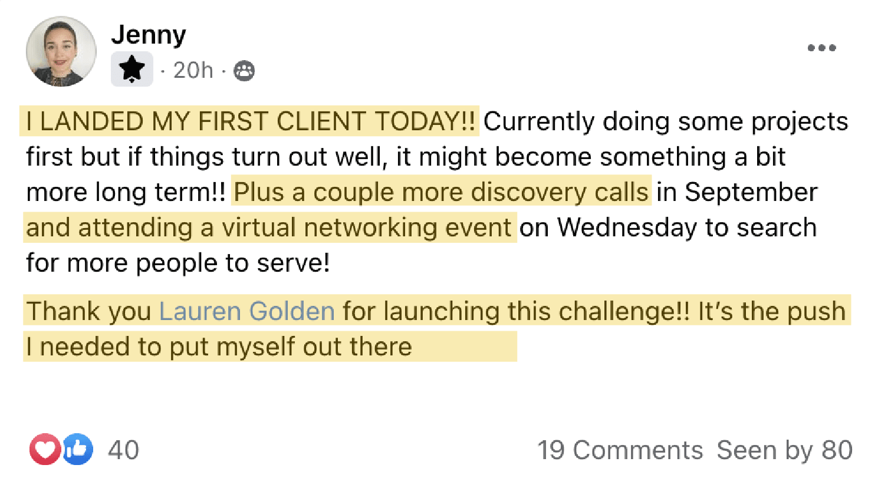878x478 pixels.
Task: Click the star badge icon under Jenny
Action: click(x=132, y=70)
